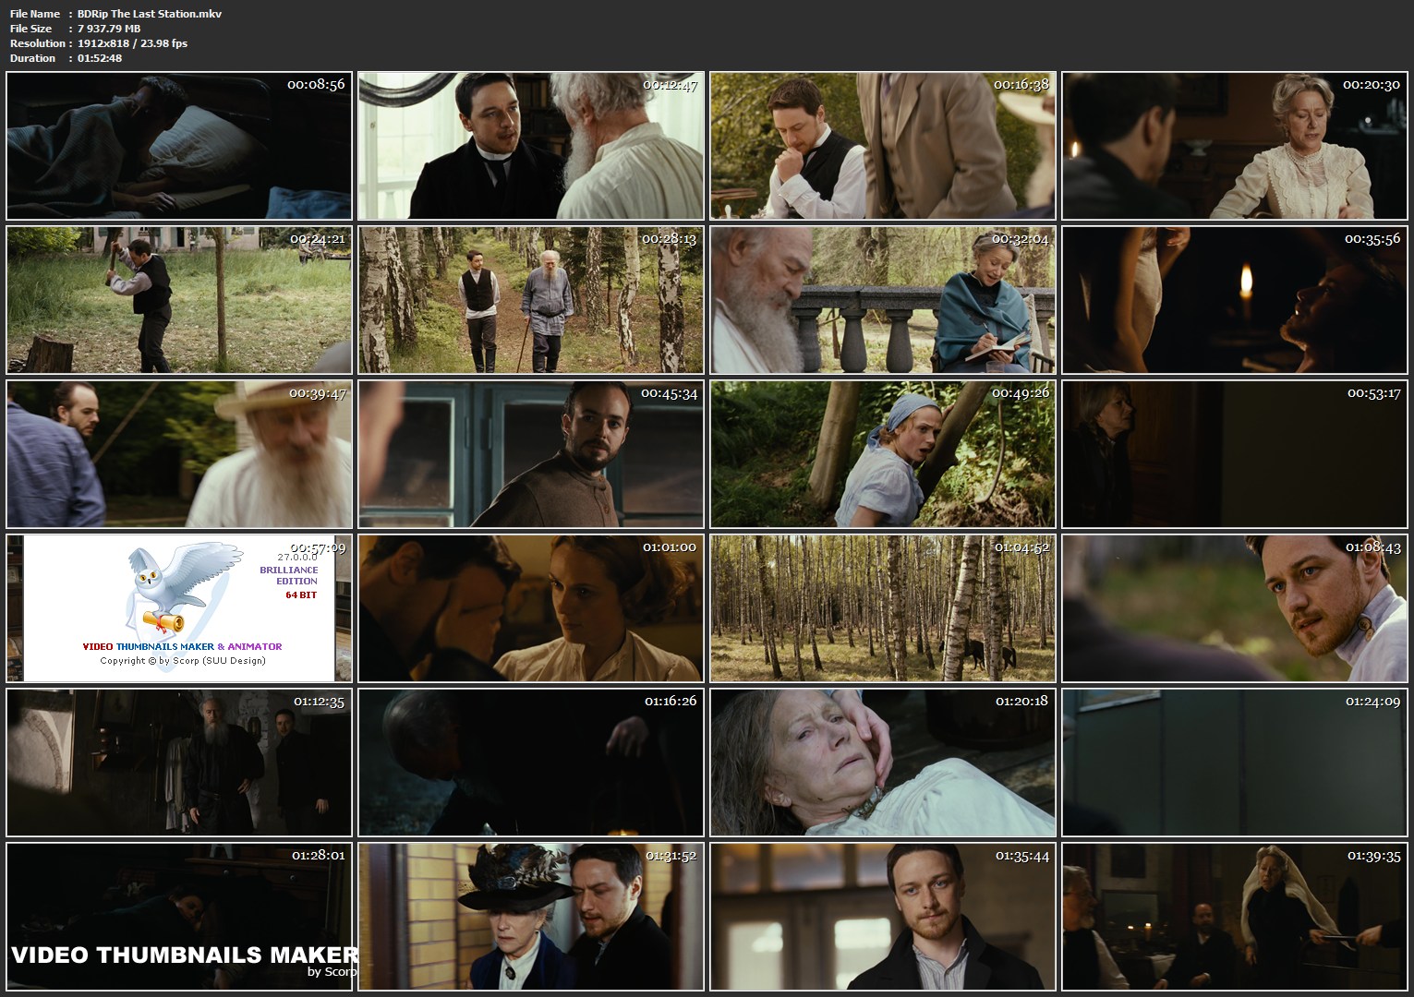Screen dimensions: 1414x997
Task: Open the close-up frame at 01:08:43
Action: coord(1235,608)
